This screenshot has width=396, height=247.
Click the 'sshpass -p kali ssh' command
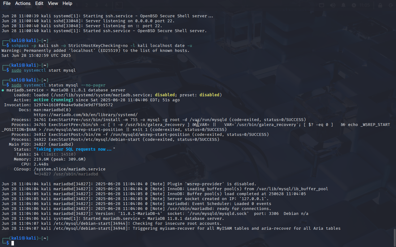(102, 46)
